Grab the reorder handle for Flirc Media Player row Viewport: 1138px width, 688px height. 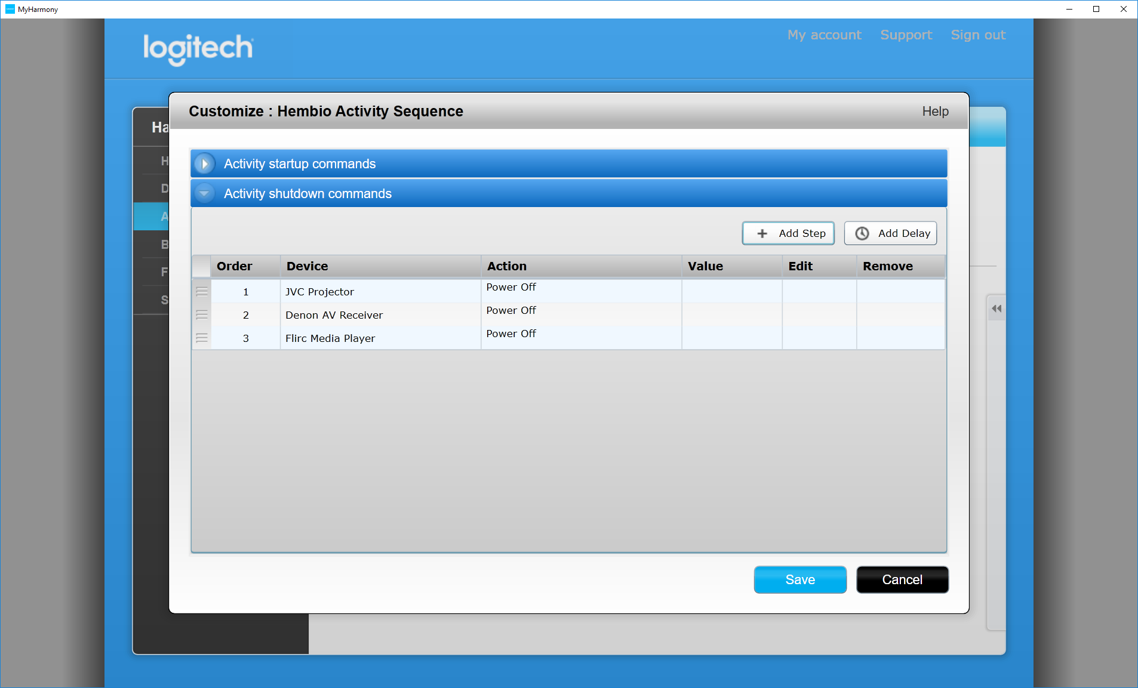(202, 338)
